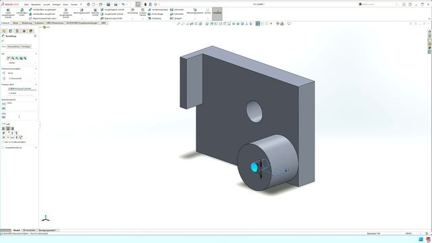Click the Print icon in the top toolbar
This screenshot has height=243, width=432.
point(115,5)
